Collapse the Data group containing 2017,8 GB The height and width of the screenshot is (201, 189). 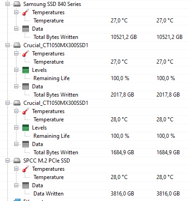tap(16, 87)
